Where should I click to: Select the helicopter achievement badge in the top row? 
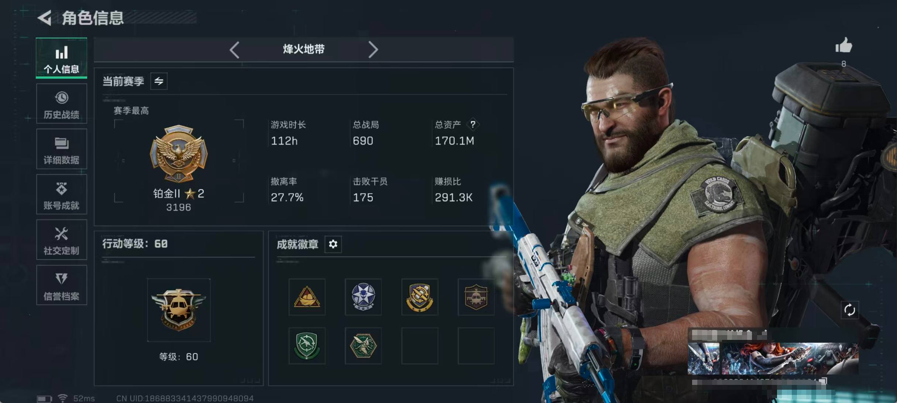click(476, 297)
